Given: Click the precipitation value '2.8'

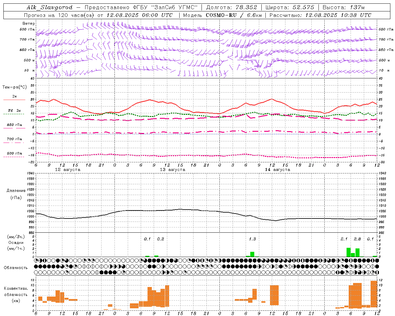Looking at the screenshot, I should point(357,239).
